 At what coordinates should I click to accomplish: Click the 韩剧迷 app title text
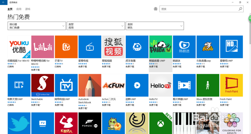pyautogui.click(x=176, y=61)
